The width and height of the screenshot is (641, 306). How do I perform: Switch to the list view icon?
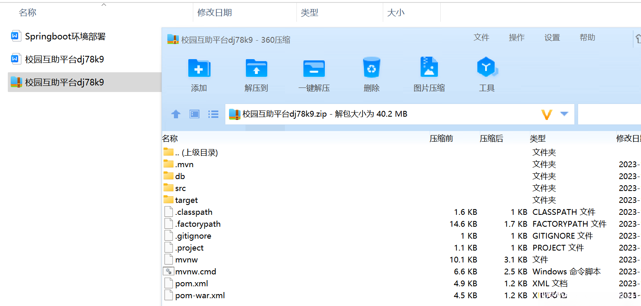pos(213,114)
